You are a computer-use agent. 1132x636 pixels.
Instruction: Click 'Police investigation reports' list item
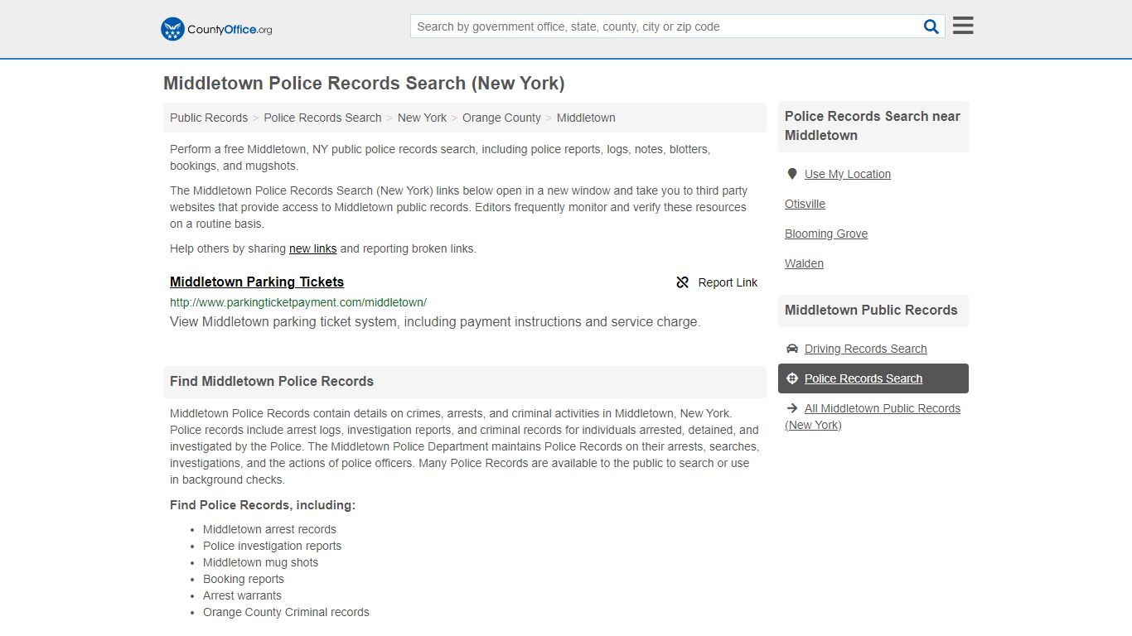click(x=272, y=546)
